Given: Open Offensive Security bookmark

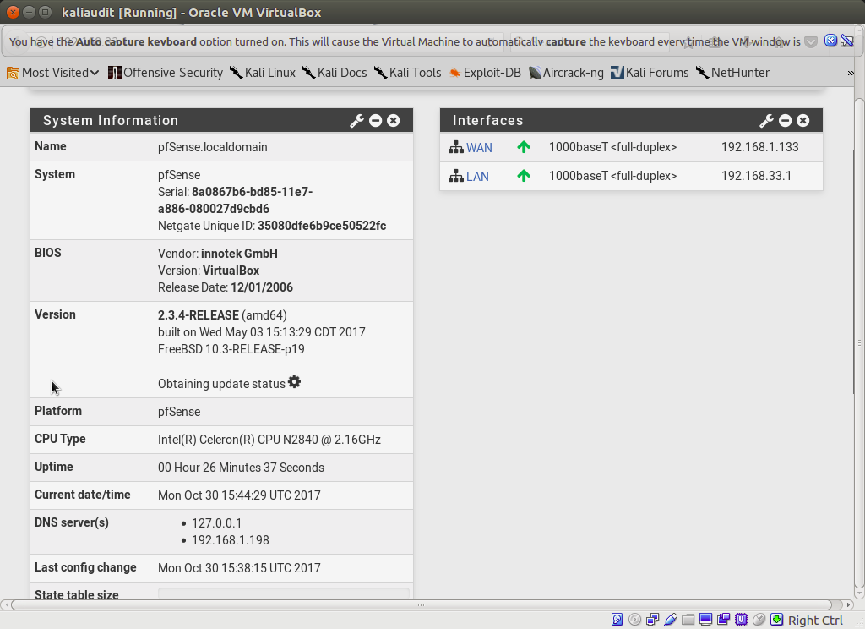Looking at the screenshot, I should point(166,73).
